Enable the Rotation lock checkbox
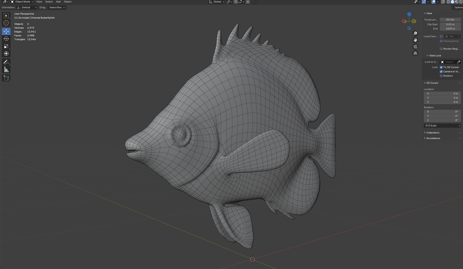The image size is (463, 269). click(441, 76)
